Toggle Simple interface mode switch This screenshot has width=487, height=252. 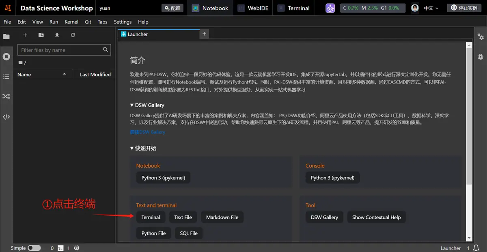[x=34, y=248]
